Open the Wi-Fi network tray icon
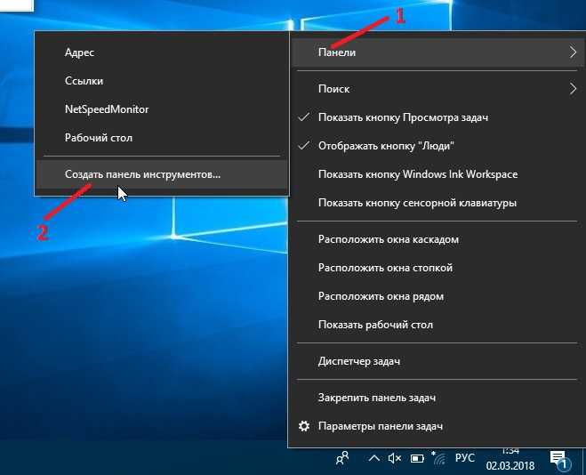 tap(439, 458)
